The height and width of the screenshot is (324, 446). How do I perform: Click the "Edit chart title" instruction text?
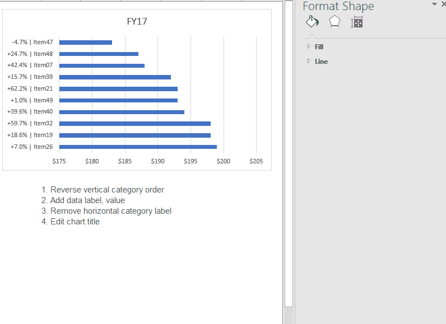coord(75,222)
